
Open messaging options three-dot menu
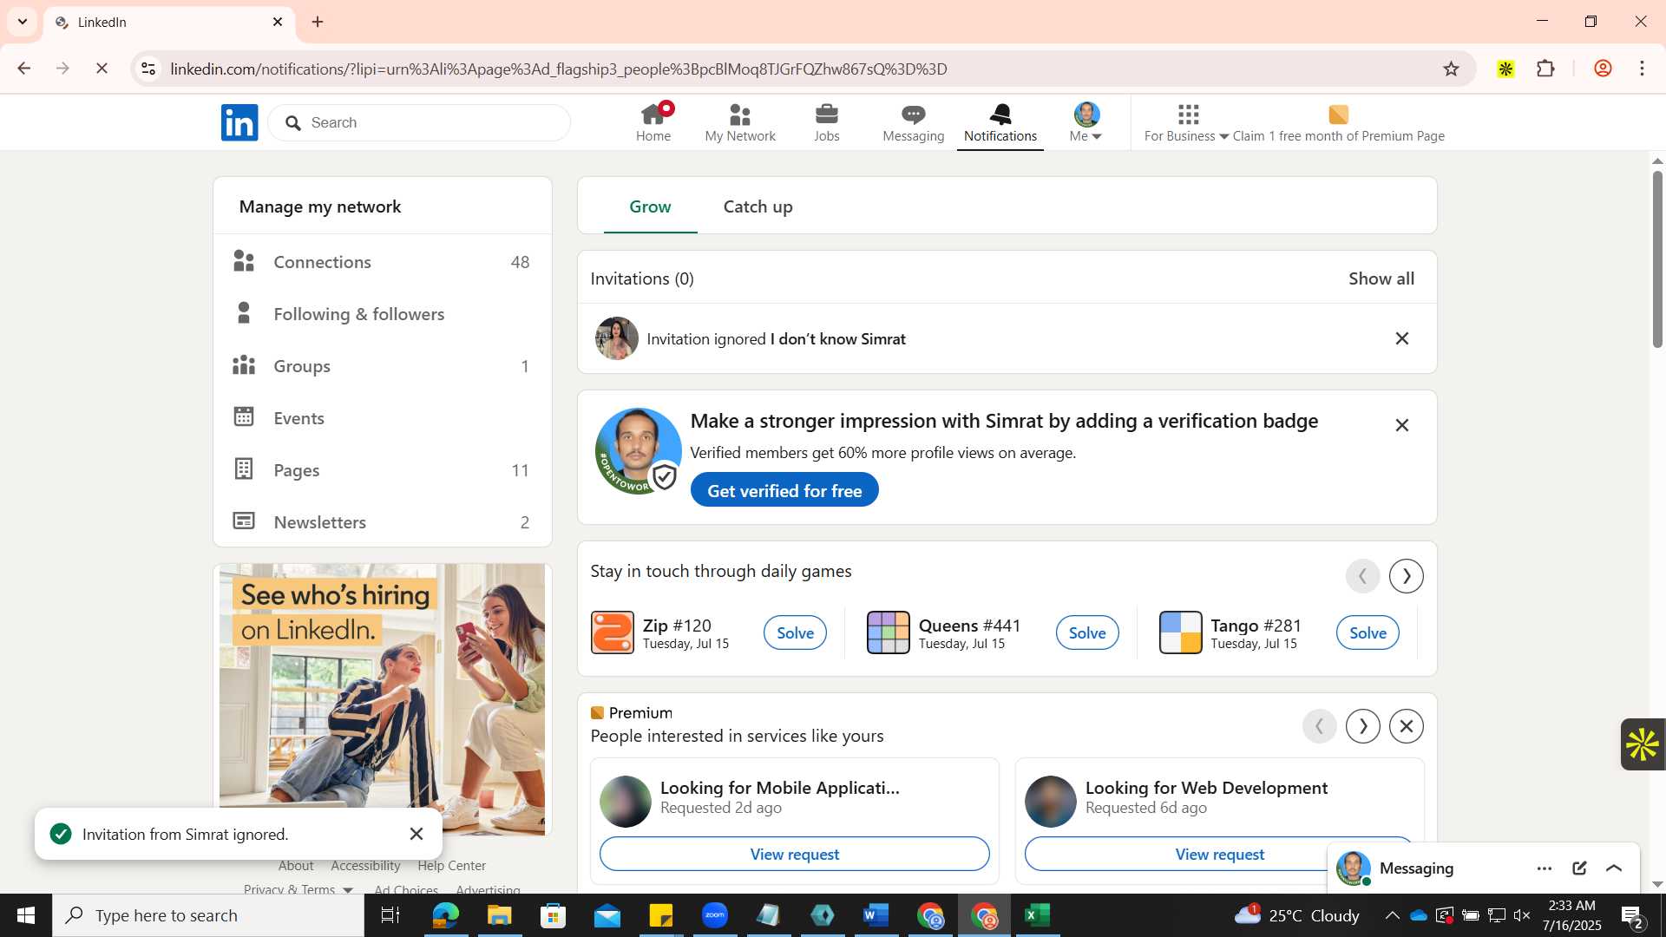coord(1545,868)
